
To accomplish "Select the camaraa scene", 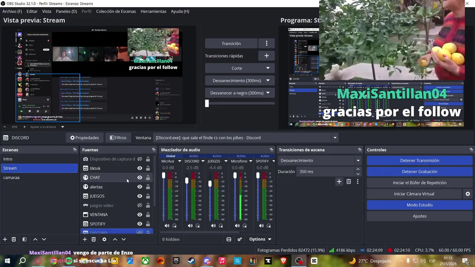I will point(39,177).
